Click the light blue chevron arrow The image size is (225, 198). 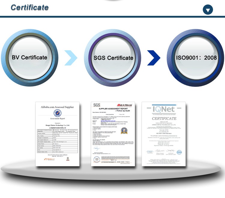point(71,58)
